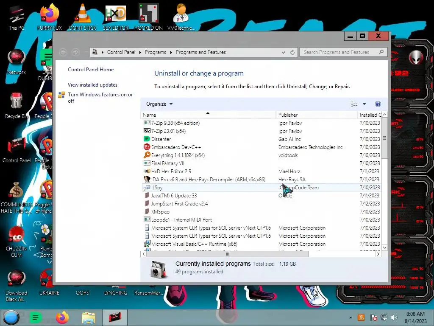Click the Everything search program icon
The height and width of the screenshot is (326, 434).
[x=147, y=155]
